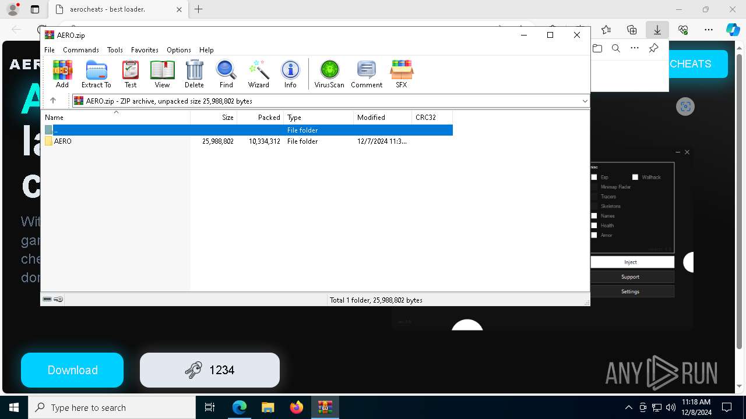Sort by Size column header

click(x=213, y=117)
